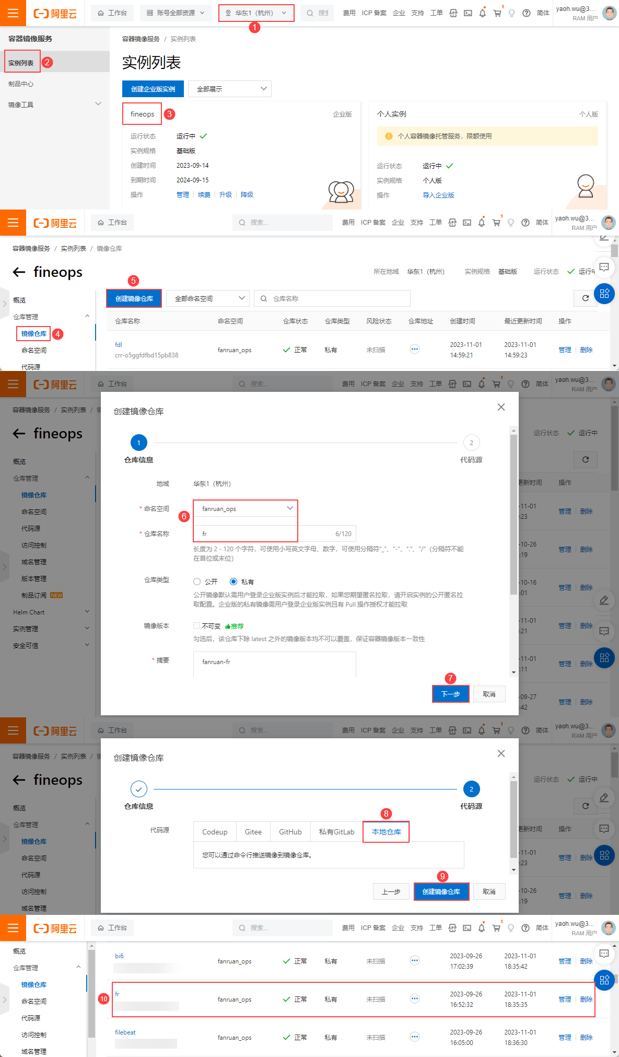Close the dialog showing the 命名空间 form

[501, 407]
